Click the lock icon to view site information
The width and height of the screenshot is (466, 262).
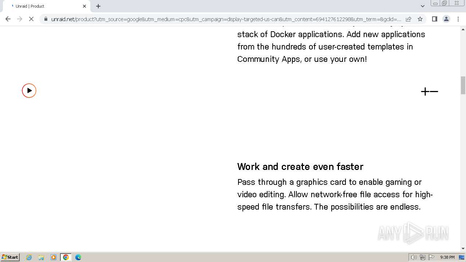pos(46,19)
